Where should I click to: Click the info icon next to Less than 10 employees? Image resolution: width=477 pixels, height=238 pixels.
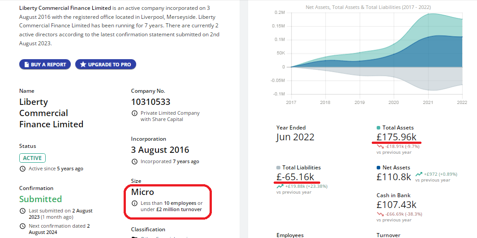click(x=134, y=203)
